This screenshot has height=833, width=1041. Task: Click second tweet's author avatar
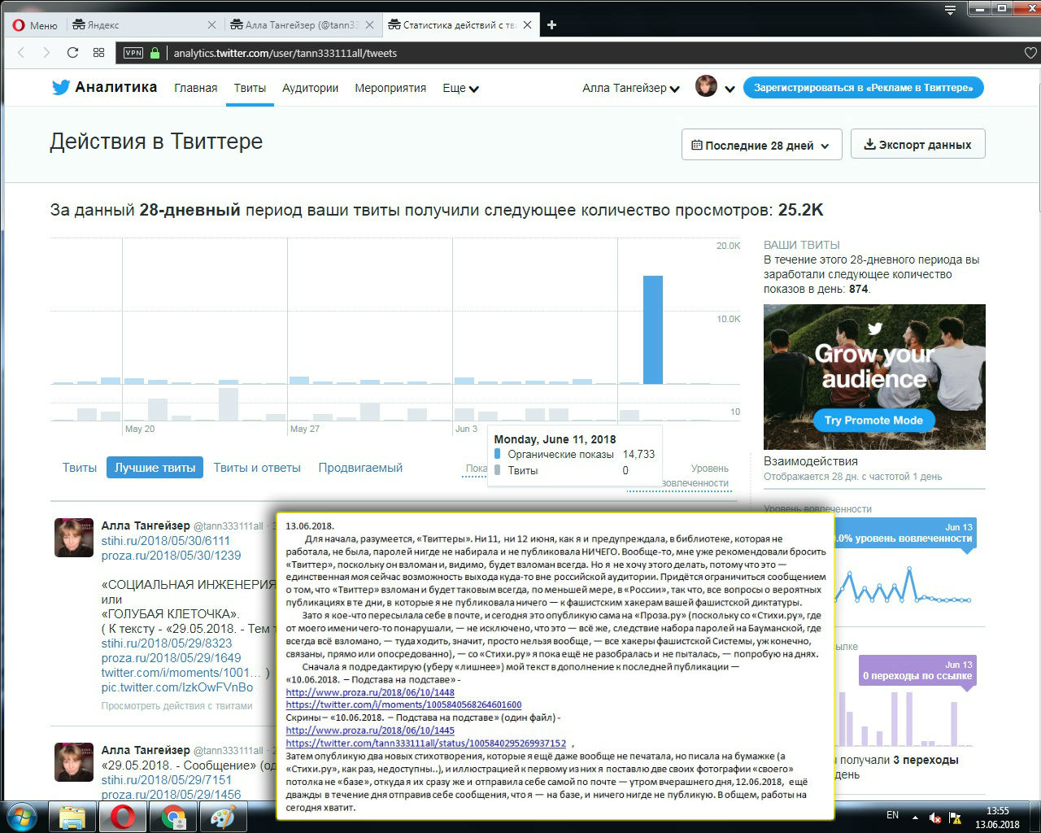74,762
